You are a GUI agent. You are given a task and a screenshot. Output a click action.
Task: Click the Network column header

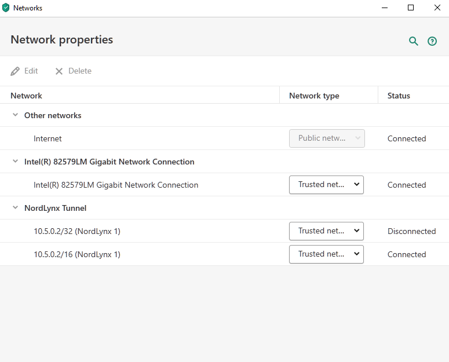[x=26, y=96]
